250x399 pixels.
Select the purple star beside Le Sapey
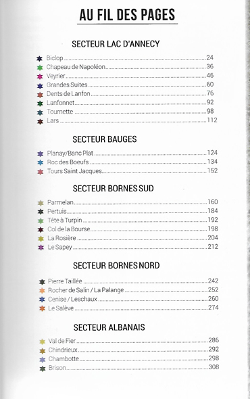pos(41,248)
